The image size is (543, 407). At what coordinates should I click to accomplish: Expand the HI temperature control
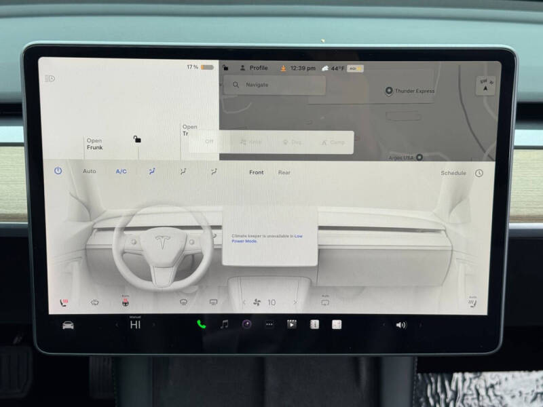pyautogui.click(x=136, y=324)
